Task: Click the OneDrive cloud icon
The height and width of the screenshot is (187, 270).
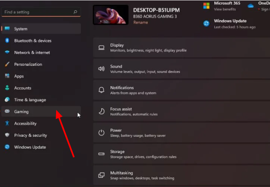Action: (x=251, y=6)
